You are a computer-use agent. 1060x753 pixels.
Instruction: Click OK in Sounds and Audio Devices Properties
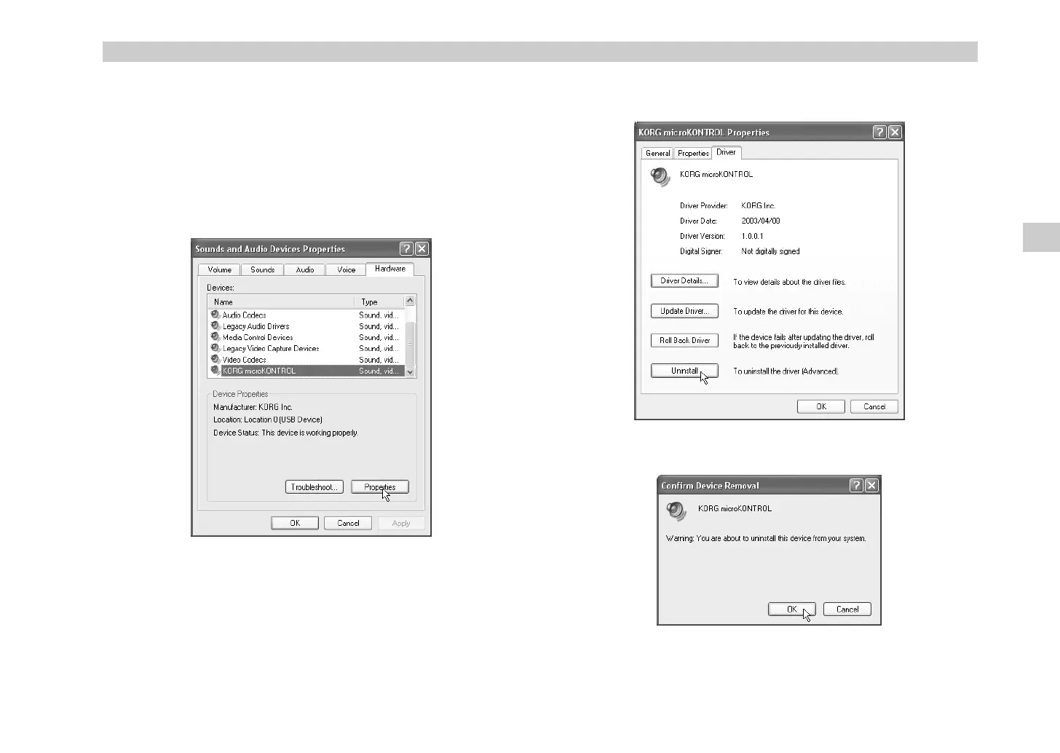coord(295,523)
